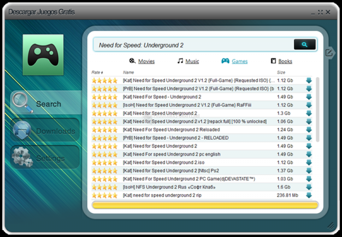Image resolution: width=342 pixels, height=237 pixels.
Task: Switch to the Music category
Action: pos(188,61)
